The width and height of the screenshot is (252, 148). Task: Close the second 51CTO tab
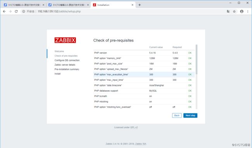pyautogui.click(x=88, y=5)
